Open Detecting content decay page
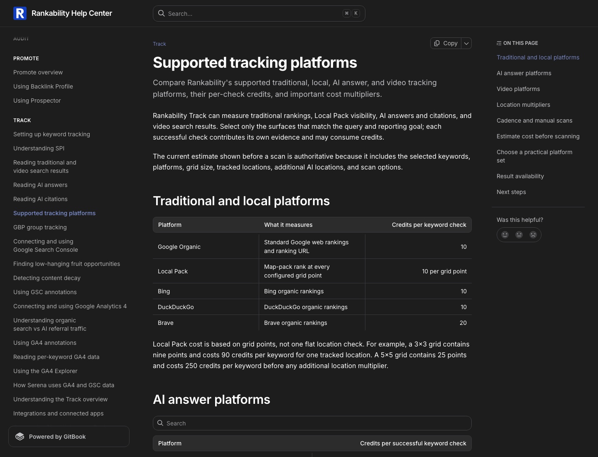 pos(47,278)
